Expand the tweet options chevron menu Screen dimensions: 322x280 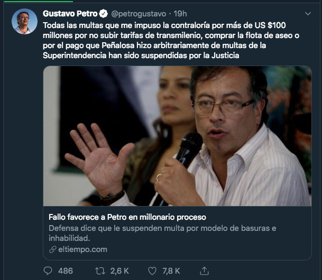click(308, 14)
